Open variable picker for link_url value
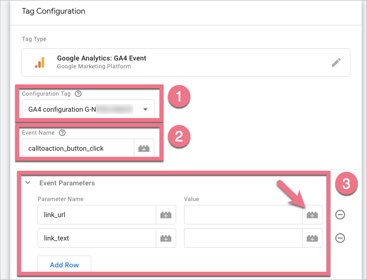367x280 pixels. coord(312,215)
